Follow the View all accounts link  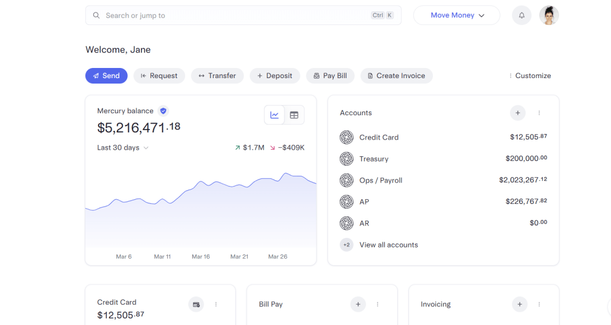(x=388, y=244)
